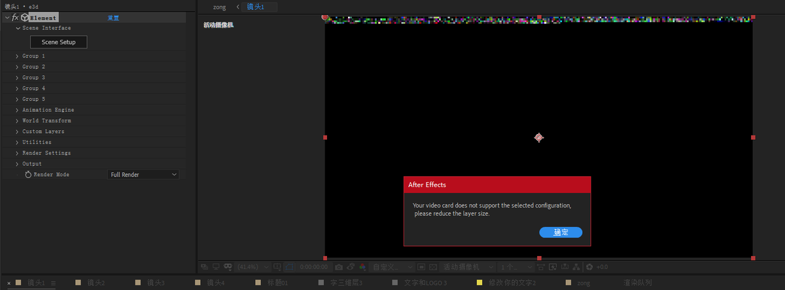The height and width of the screenshot is (290, 785).
Task: Toggle the fx switch for Element effect
Action: (15, 18)
